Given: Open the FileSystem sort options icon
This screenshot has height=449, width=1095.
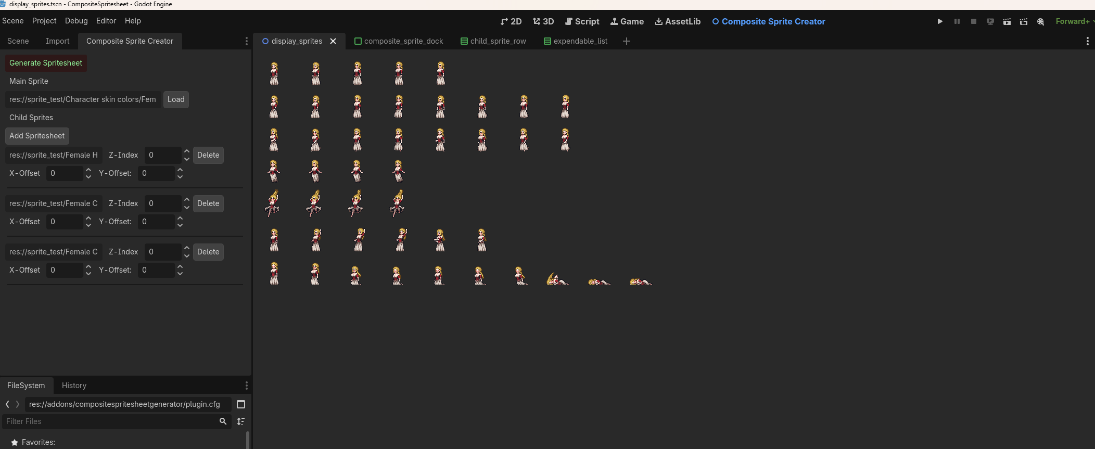Looking at the screenshot, I should [x=241, y=421].
